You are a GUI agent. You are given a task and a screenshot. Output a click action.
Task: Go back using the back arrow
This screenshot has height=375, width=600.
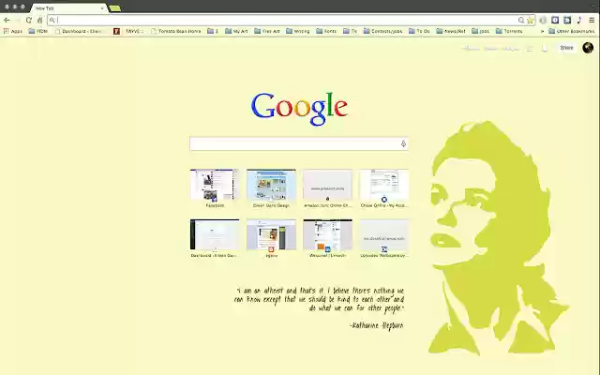[x=7, y=20]
